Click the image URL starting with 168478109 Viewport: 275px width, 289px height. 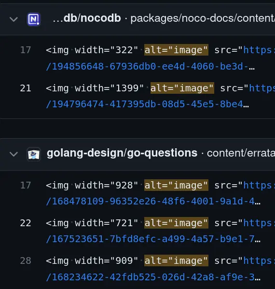153,201
